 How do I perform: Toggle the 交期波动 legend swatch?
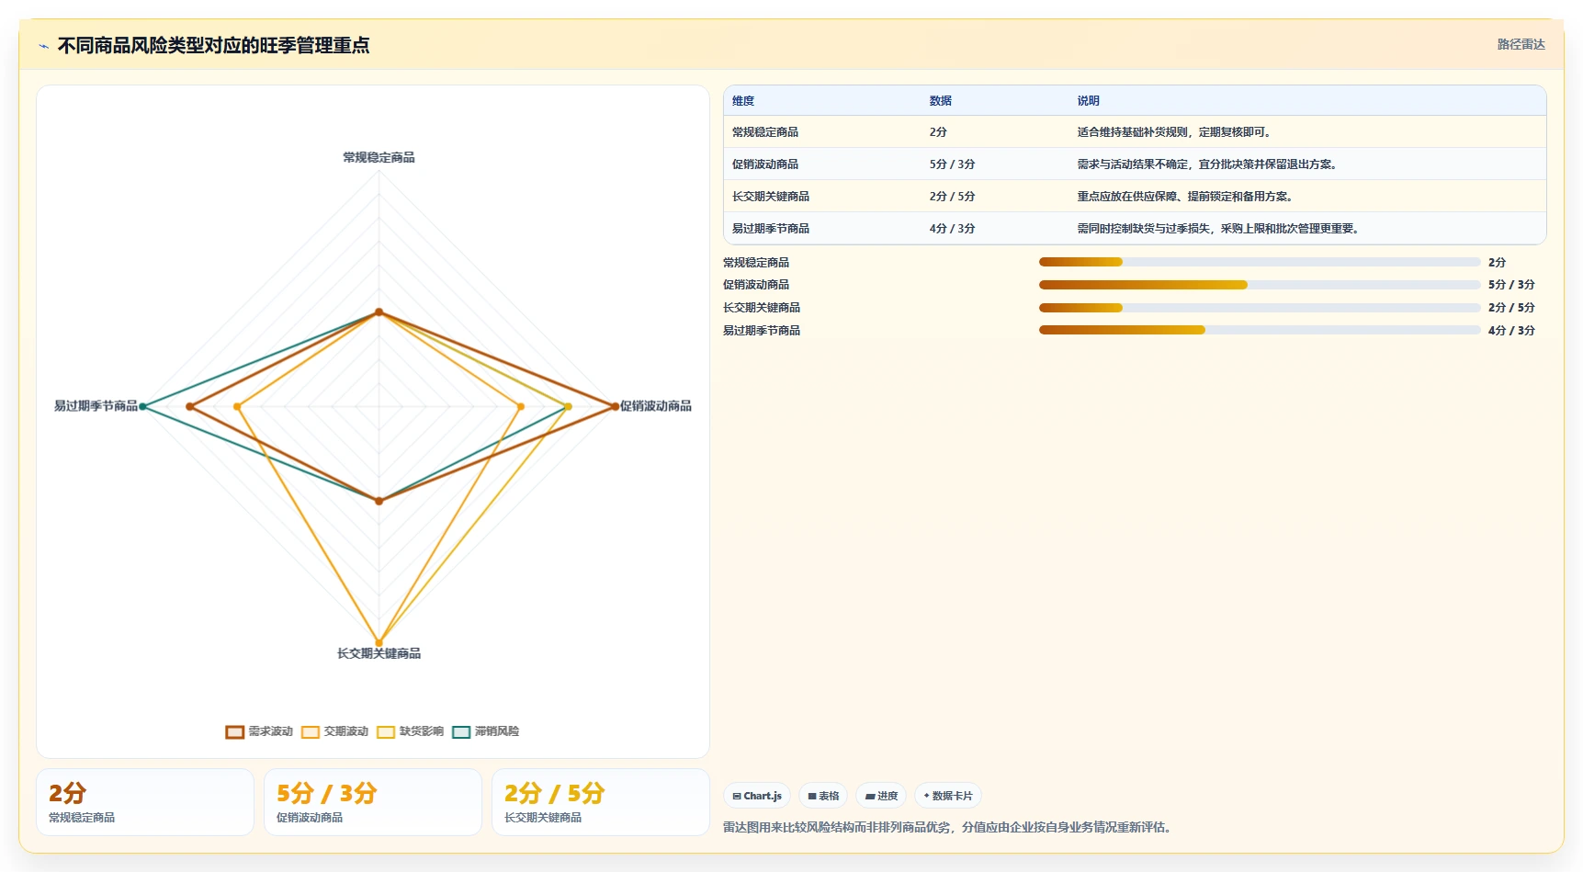click(311, 732)
